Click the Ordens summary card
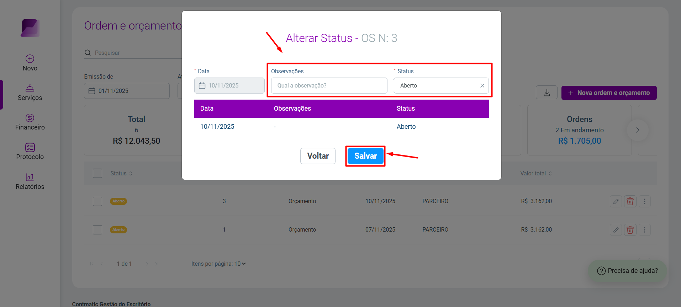This screenshot has width=681, height=307. click(x=579, y=130)
